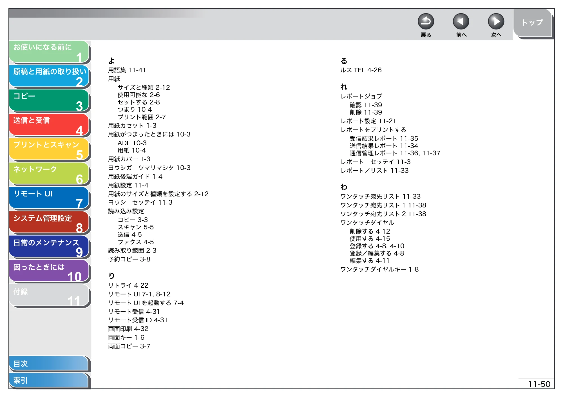Select chapter 4 送信と受信 tab

point(49,125)
